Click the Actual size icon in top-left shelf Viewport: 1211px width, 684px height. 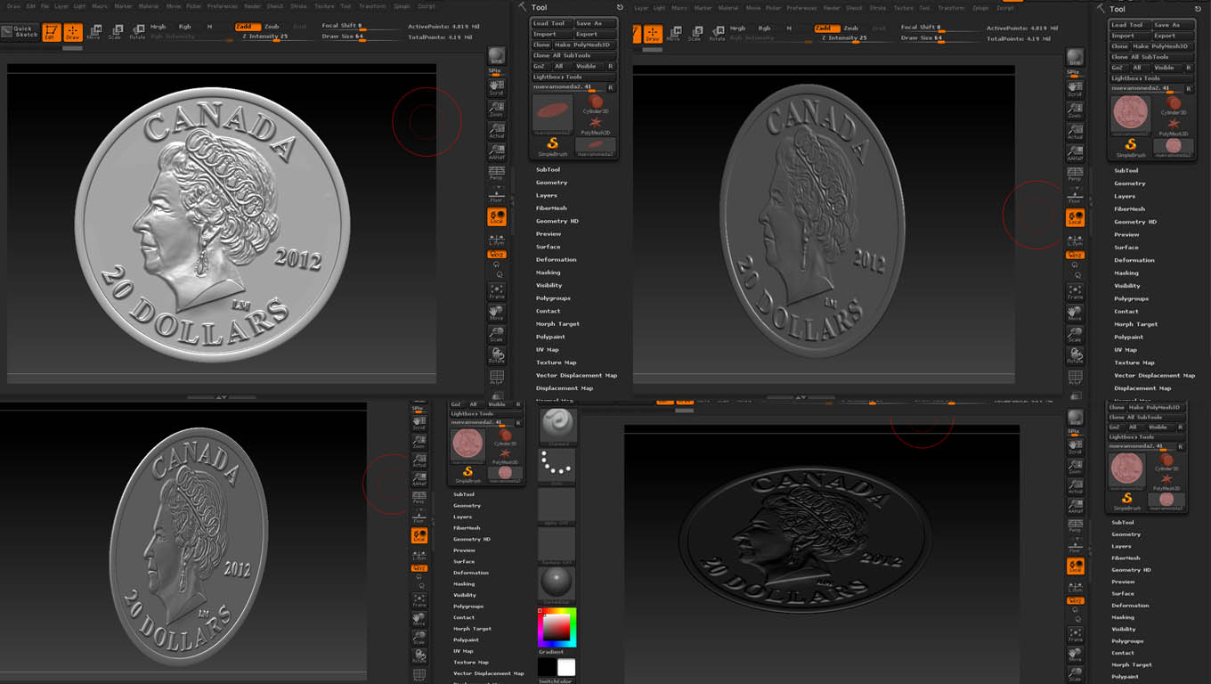click(x=497, y=132)
